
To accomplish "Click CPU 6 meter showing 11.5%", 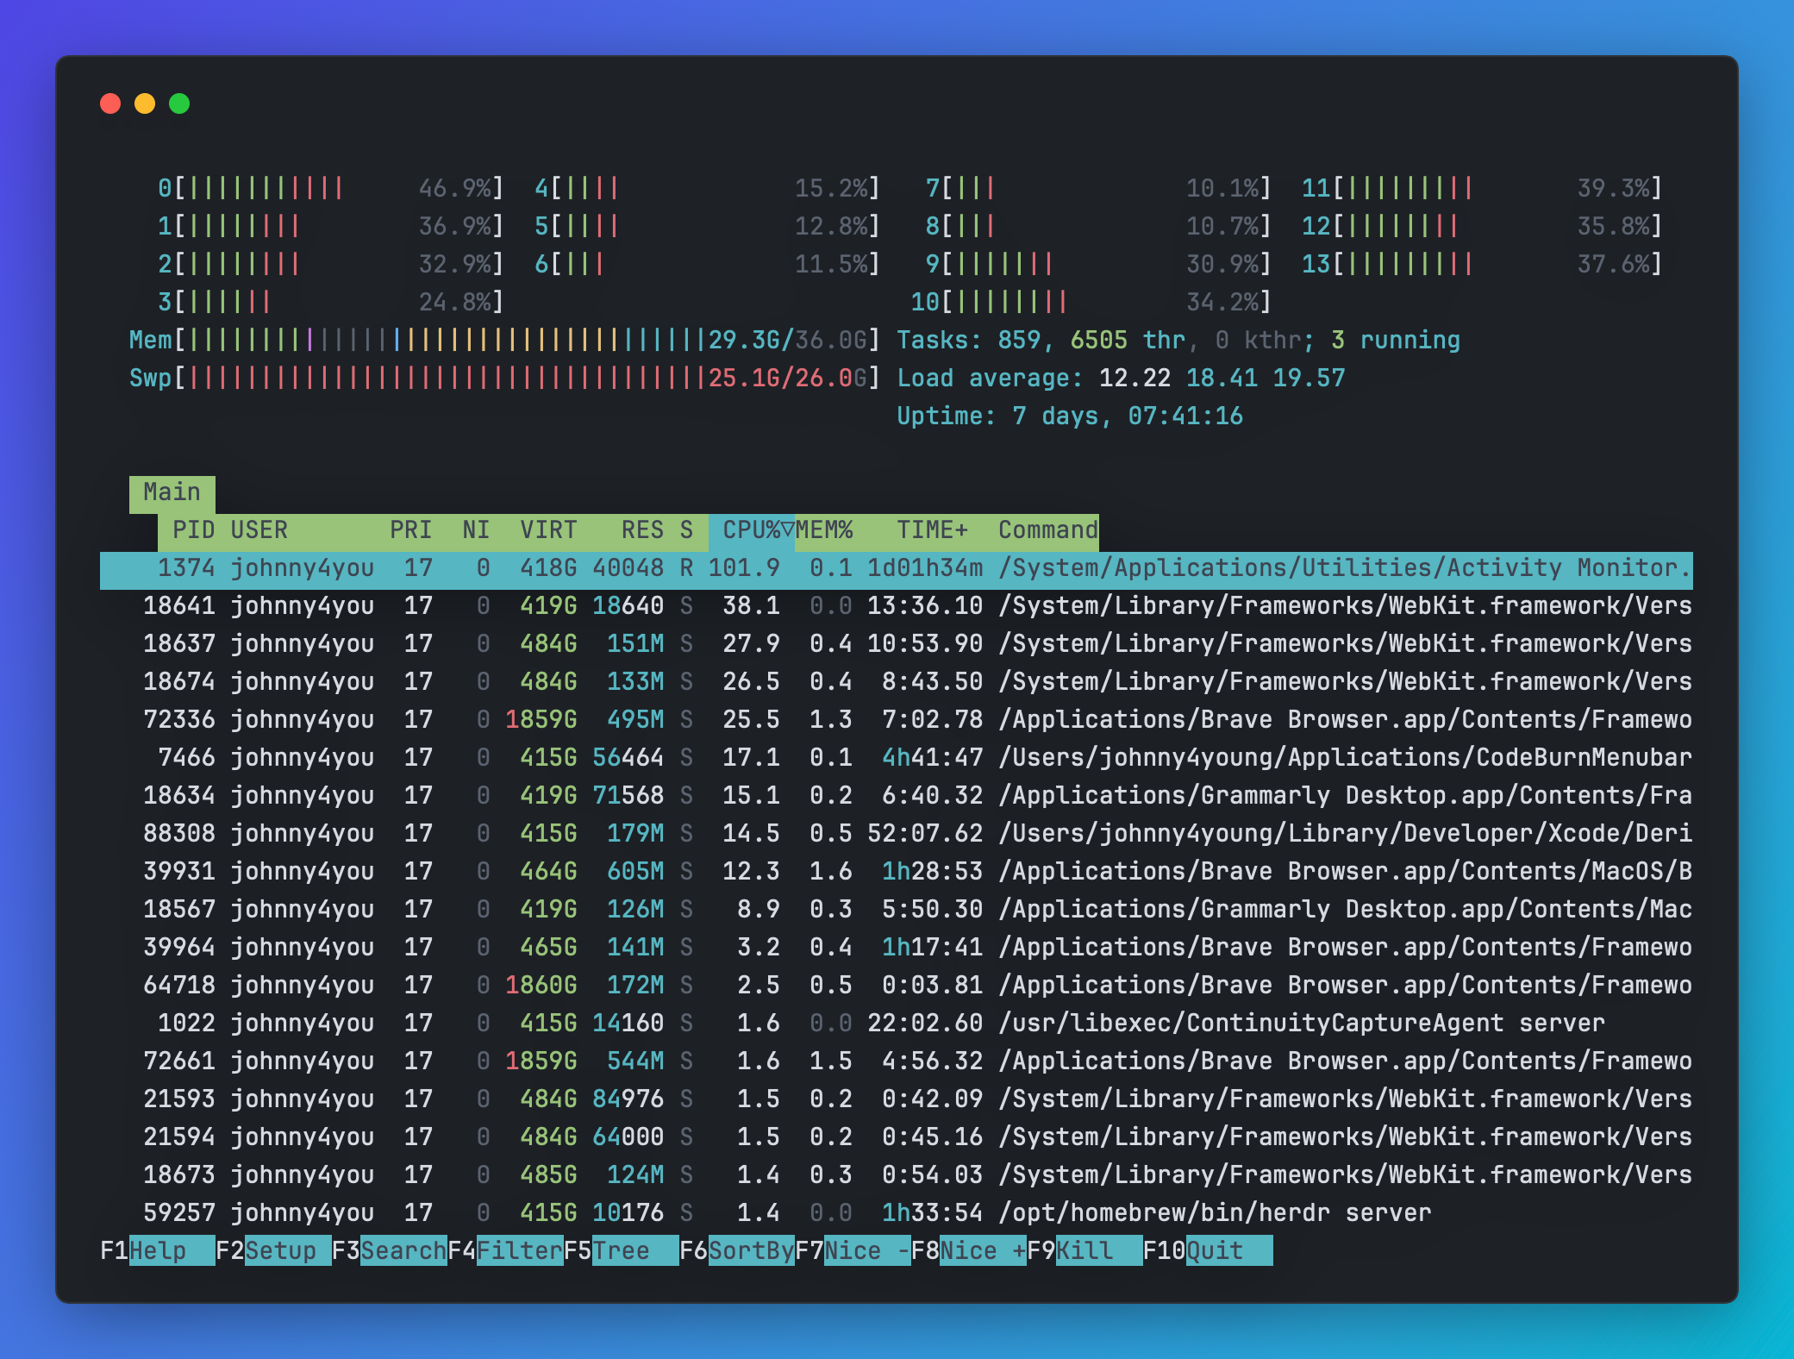I will (x=708, y=265).
